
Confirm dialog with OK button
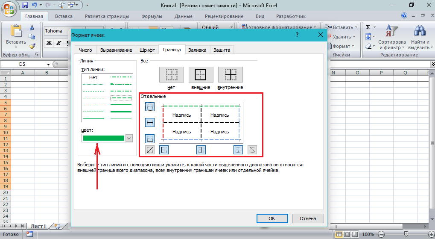click(272, 218)
